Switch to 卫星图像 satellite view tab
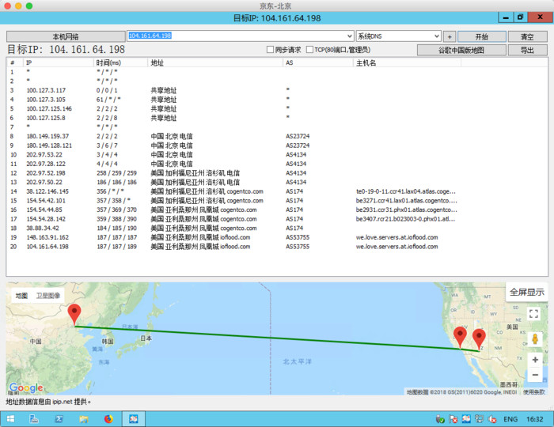554x427 pixels. [48, 296]
